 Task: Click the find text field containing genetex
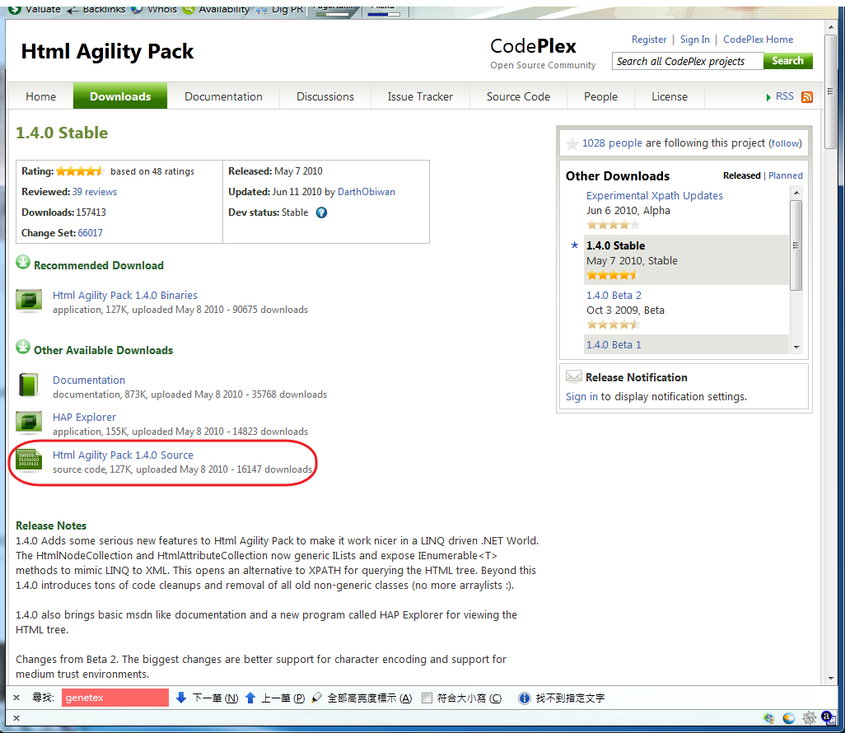click(x=114, y=698)
